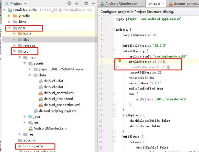
Task: Click the build.gradle elephant icon
Action: pyautogui.click(x=20, y=146)
